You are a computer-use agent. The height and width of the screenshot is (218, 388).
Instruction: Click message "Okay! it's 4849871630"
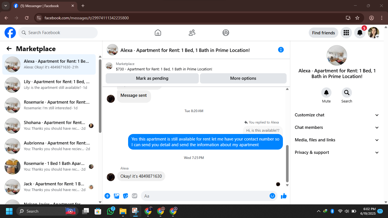pos(141,176)
